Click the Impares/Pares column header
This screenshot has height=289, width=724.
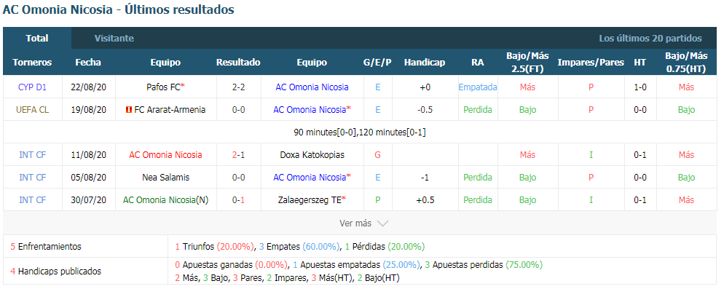point(591,63)
